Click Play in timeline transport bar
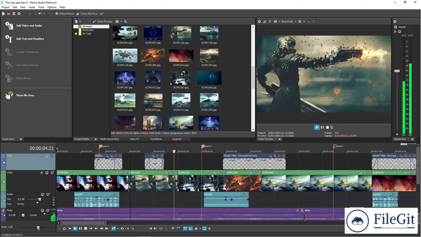The width and height of the screenshot is (421, 237). (x=75, y=228)
